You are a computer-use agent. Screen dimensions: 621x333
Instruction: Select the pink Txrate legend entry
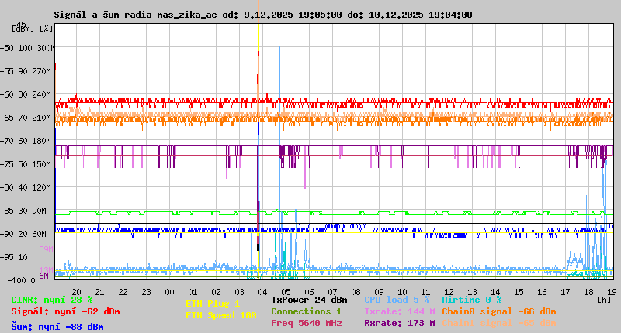click(x=399, y=311)
